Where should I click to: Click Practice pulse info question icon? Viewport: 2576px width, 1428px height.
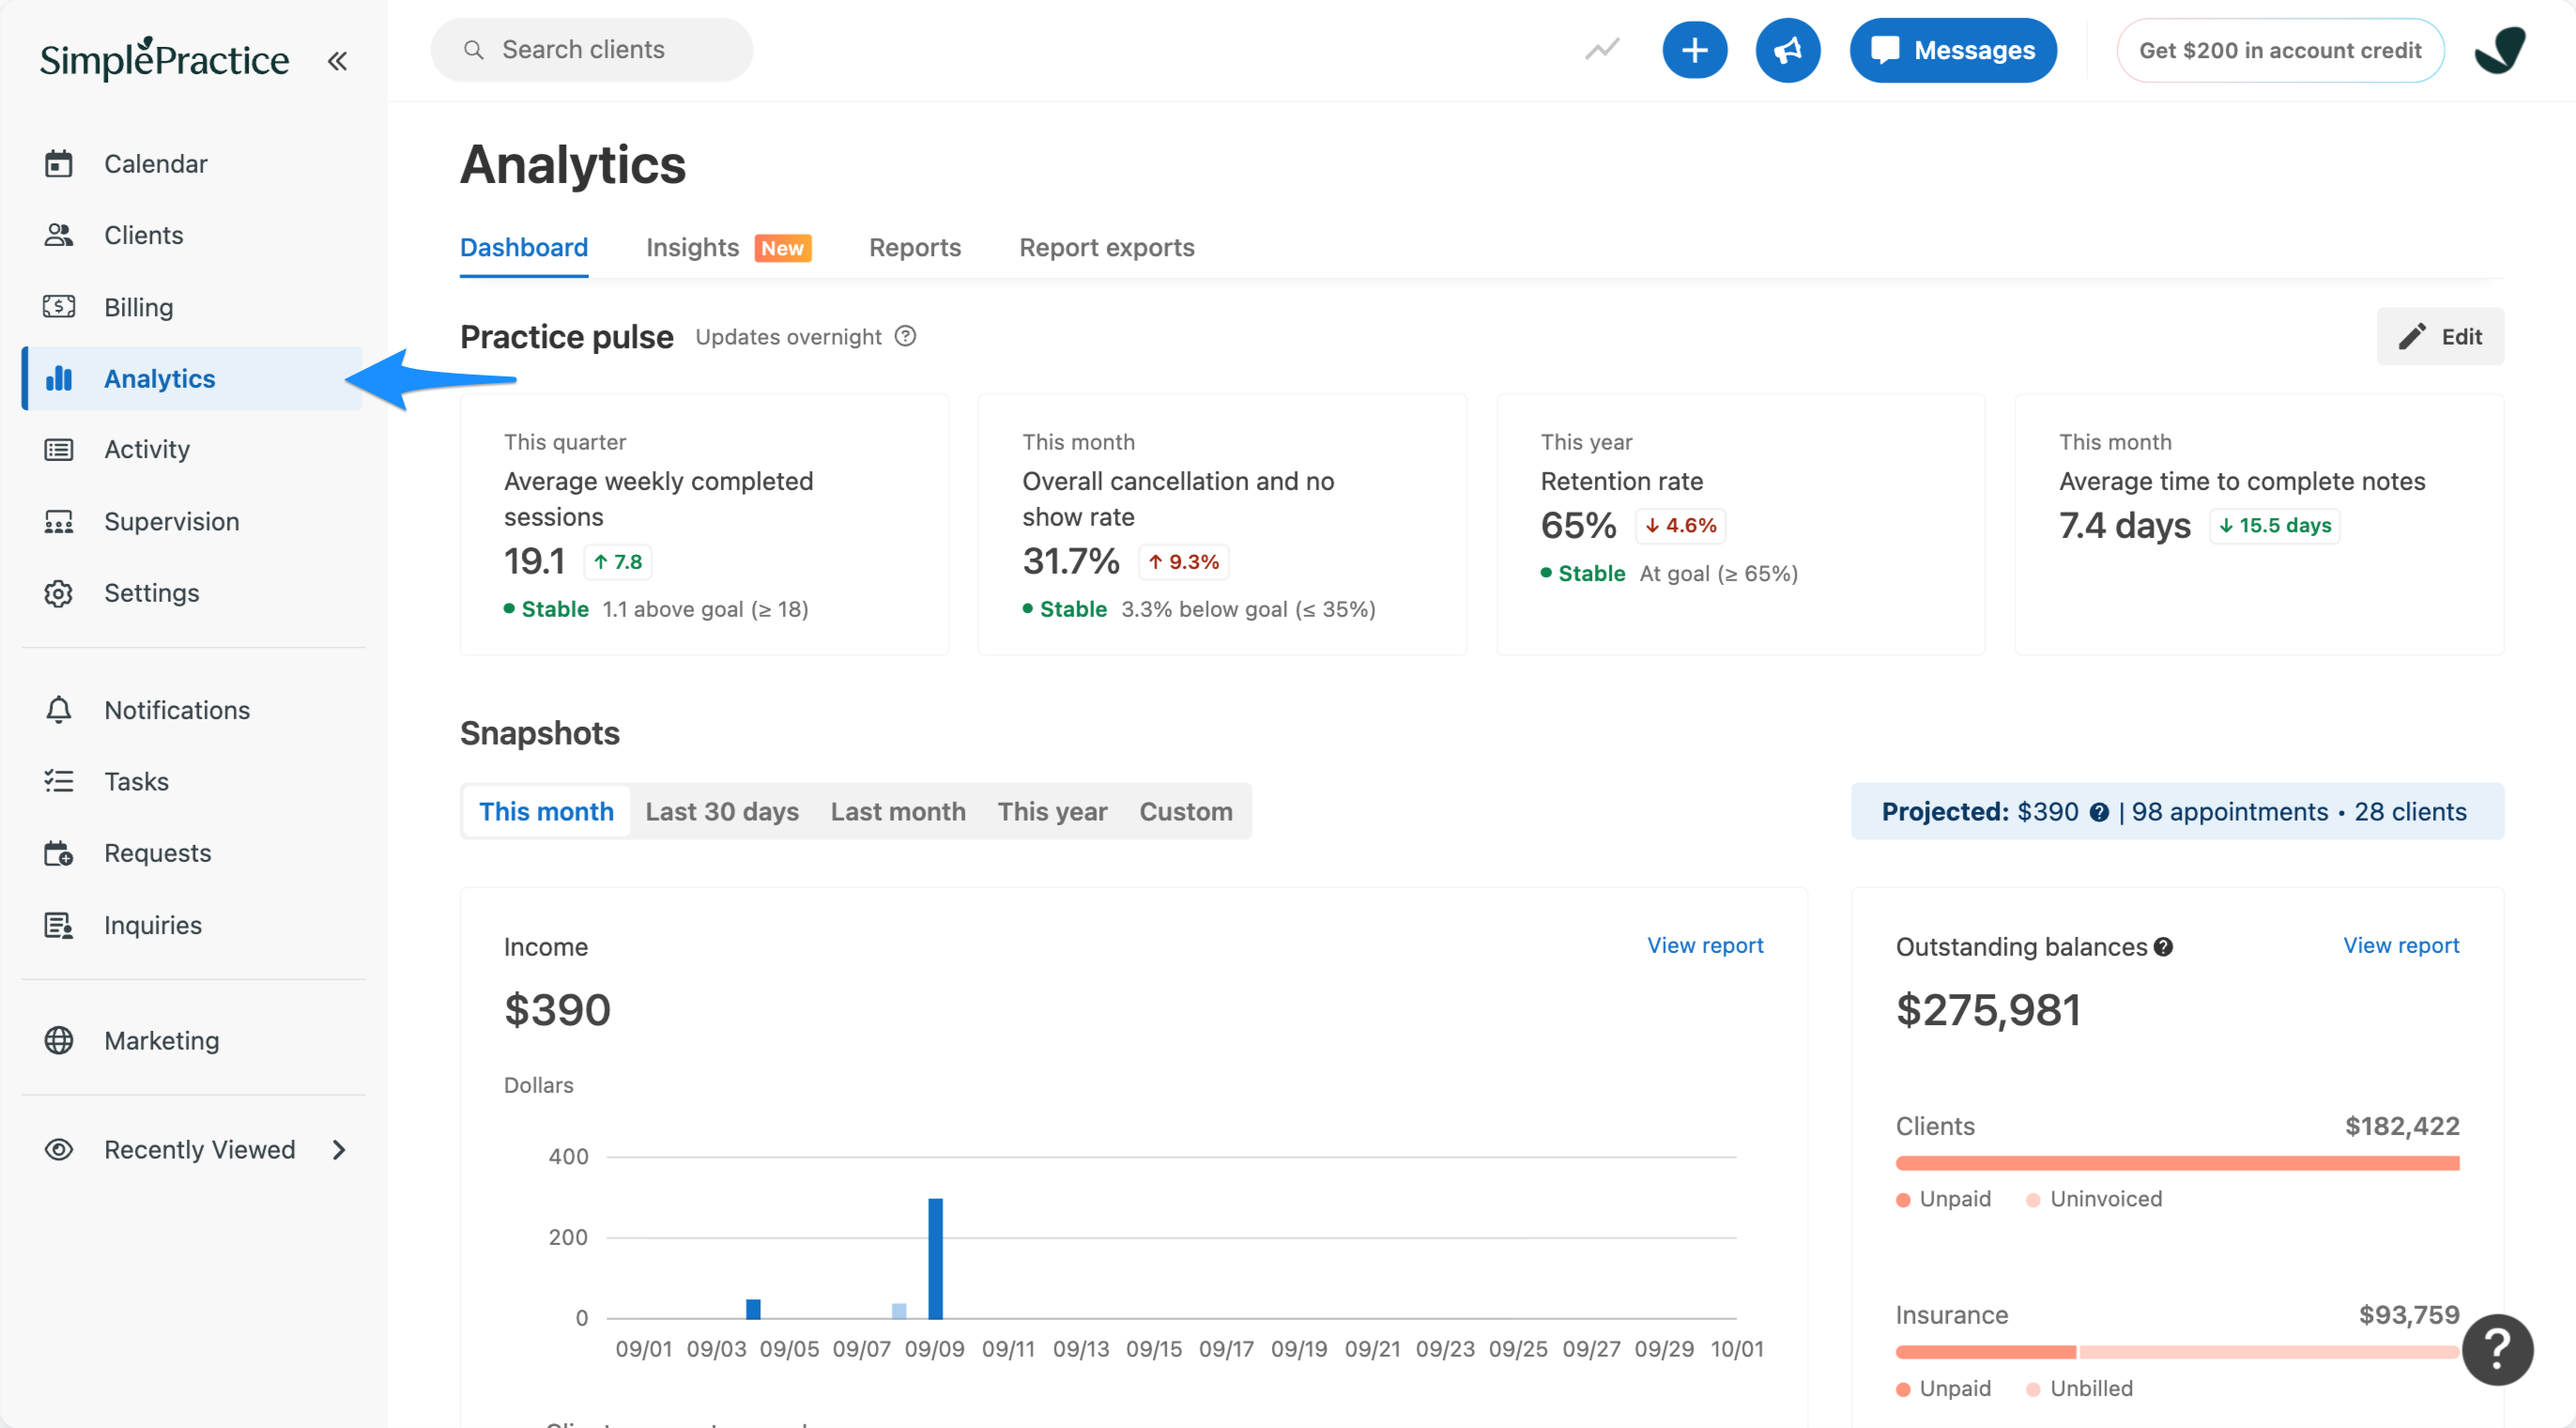905,336
